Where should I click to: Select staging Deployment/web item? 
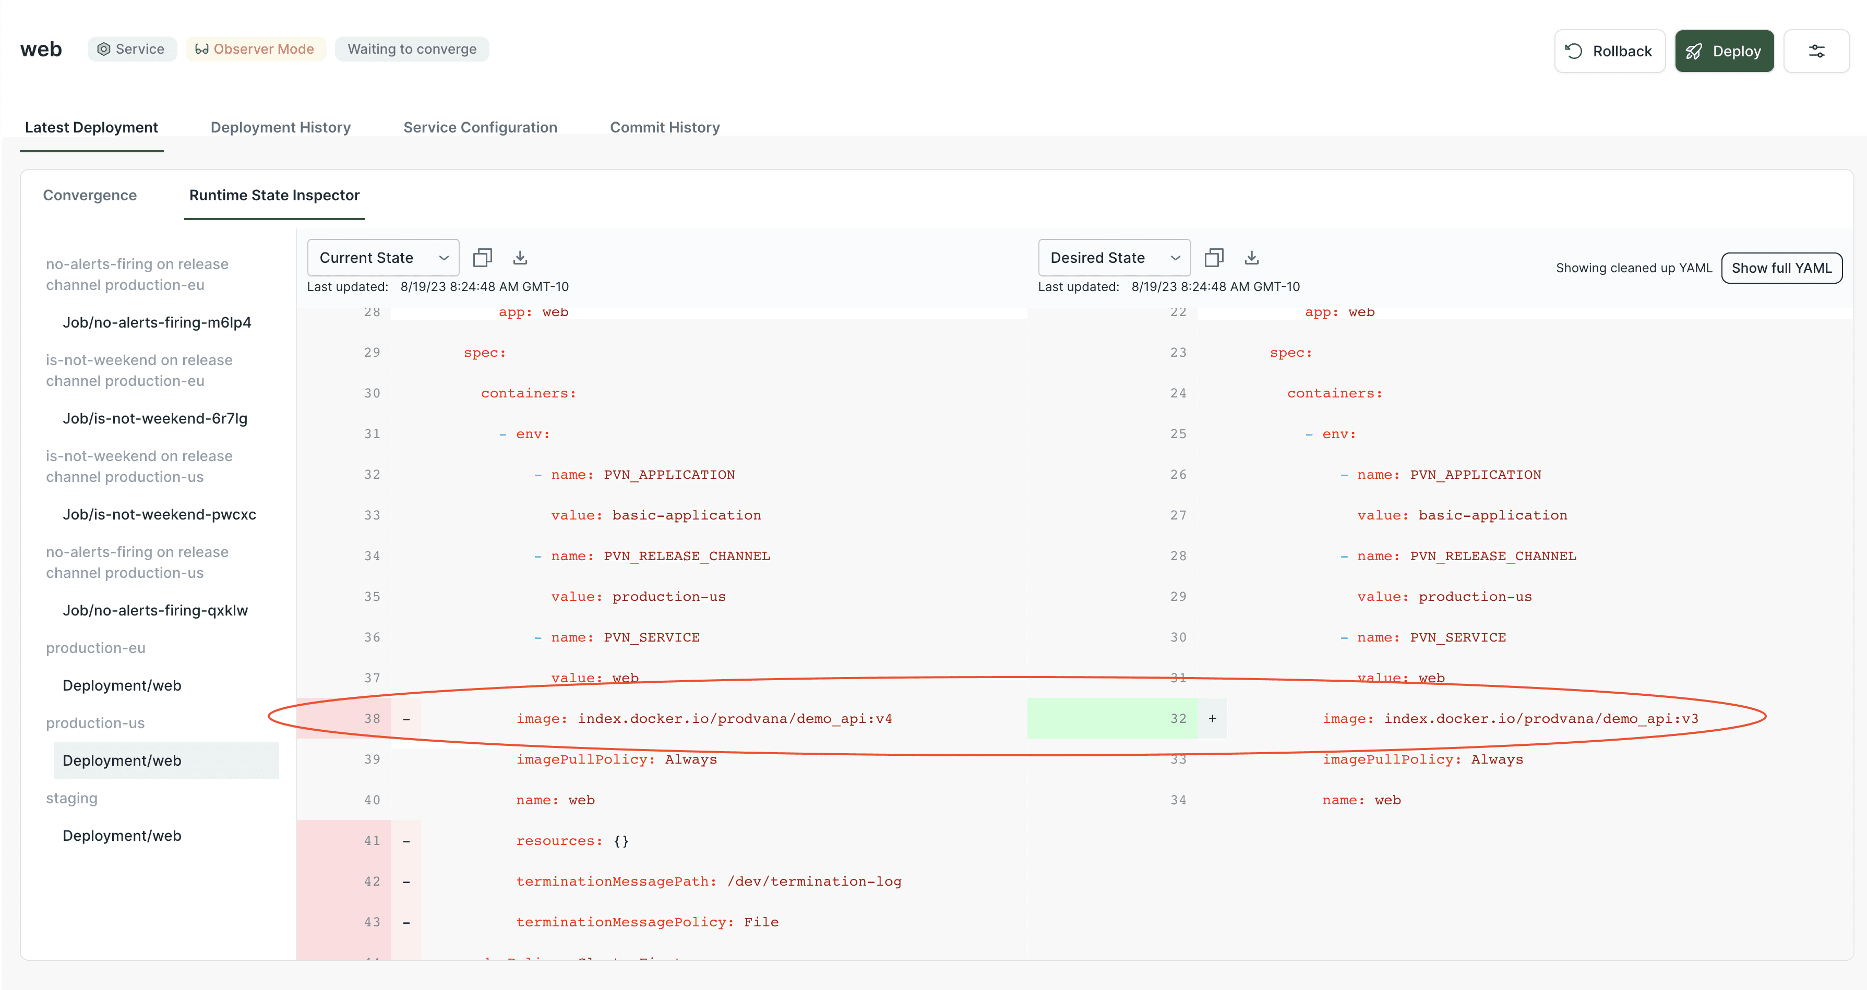pyautogui.click(x=122, y=835)
